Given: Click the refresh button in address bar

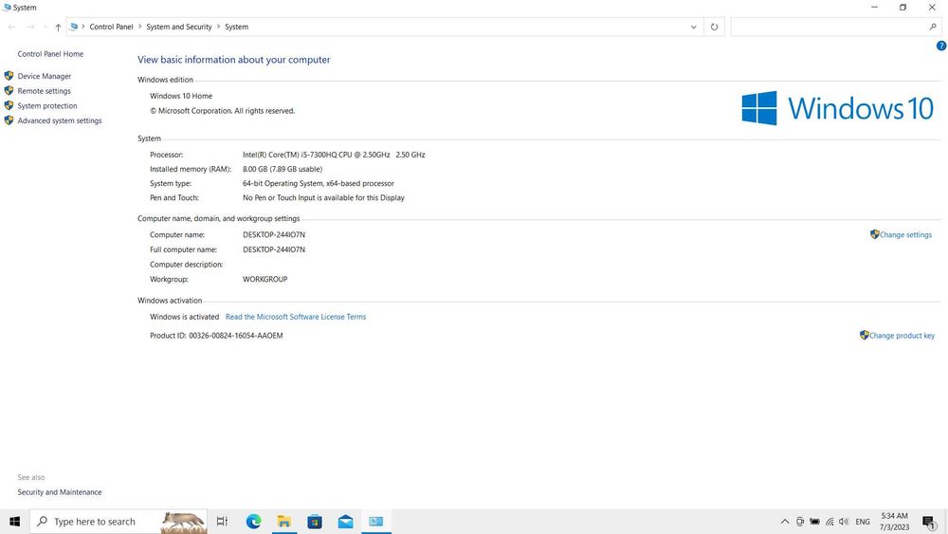Looking at the screenshot, I should point(714,27).
